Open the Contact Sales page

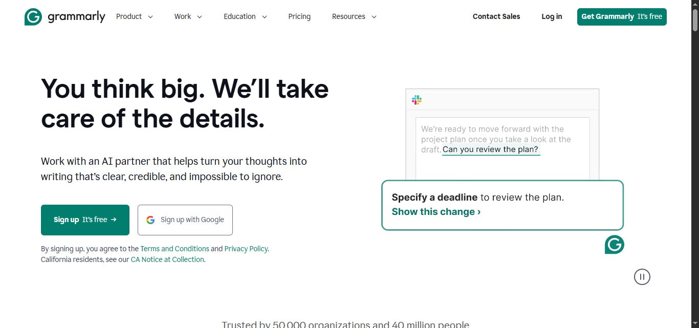pyautogui.click(x=496, y=16)
